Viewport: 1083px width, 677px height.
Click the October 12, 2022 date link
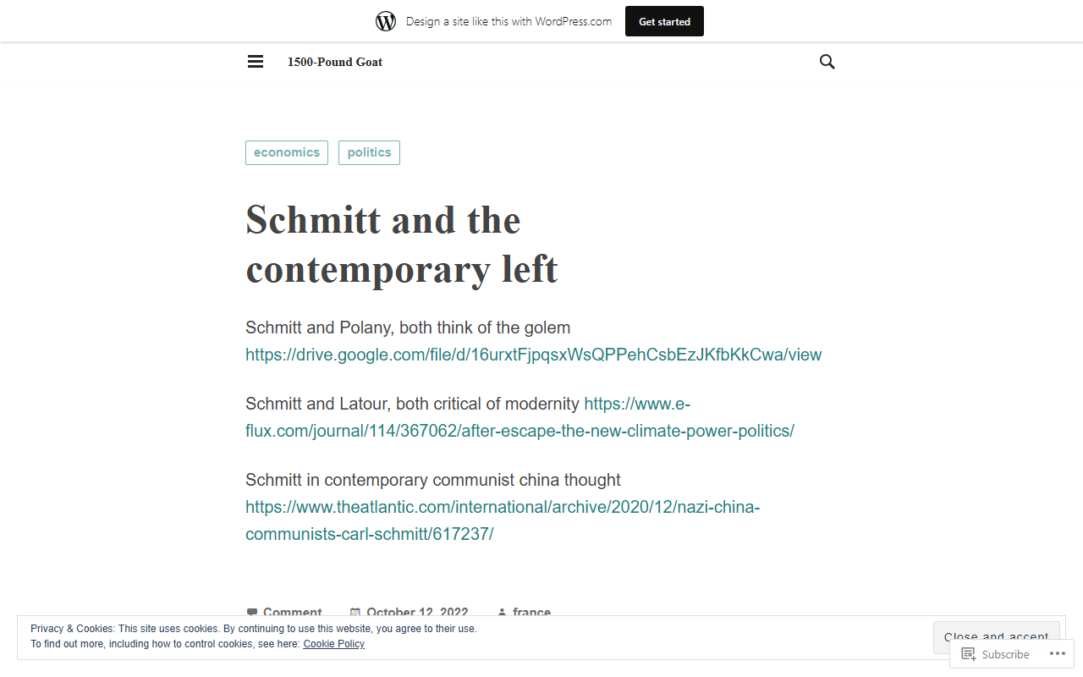coord(417,612)
